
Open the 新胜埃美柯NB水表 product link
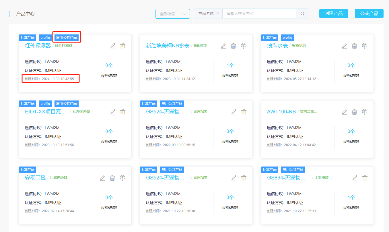[x=168, y=46]
